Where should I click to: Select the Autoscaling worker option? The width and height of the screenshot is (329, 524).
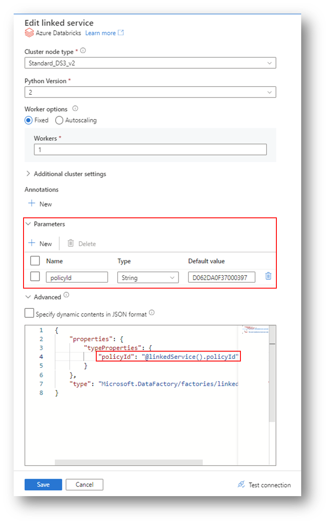click(x=59, y=120)
